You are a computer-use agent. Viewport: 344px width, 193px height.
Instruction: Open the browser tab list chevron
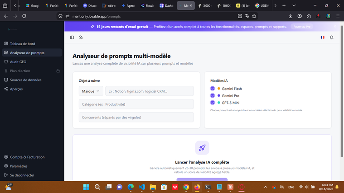[294, 6]
